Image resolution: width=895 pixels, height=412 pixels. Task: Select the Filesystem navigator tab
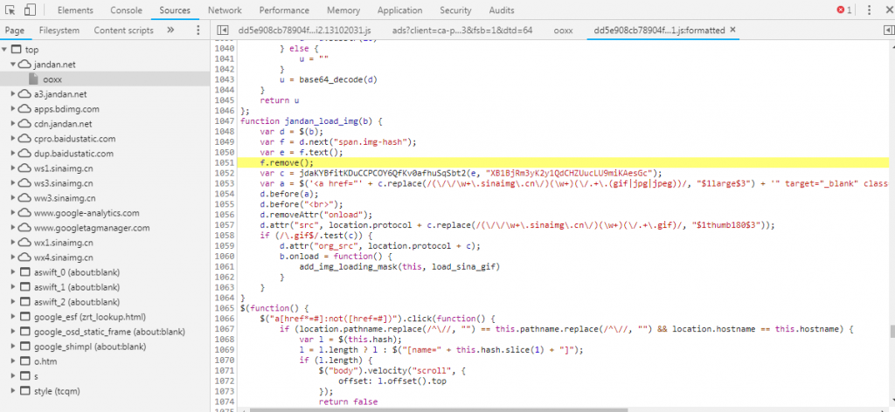click(59, 30)
